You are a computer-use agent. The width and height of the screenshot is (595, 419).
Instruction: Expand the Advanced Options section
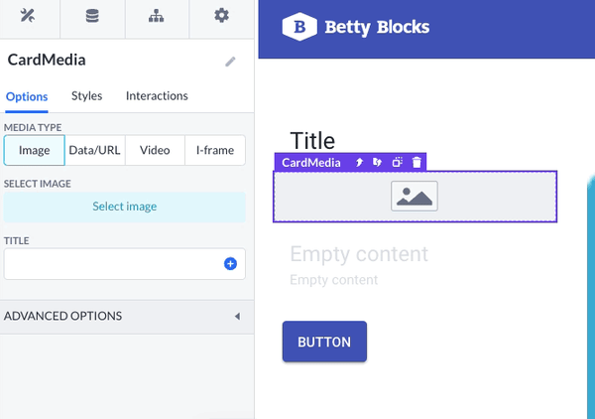pyautogui.click(x=127, y=317)
